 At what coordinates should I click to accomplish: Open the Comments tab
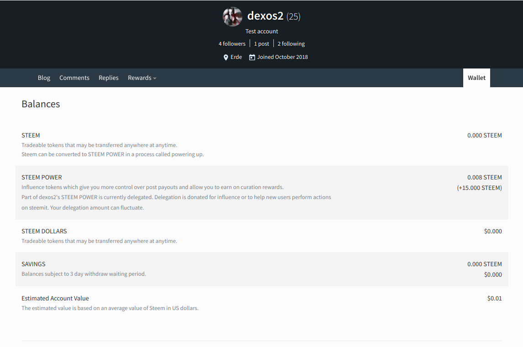click(x=74, y=78)
